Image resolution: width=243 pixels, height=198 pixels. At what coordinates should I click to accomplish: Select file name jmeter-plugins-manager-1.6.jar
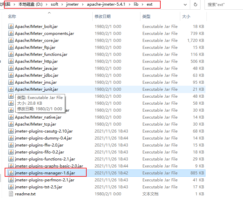45,173
